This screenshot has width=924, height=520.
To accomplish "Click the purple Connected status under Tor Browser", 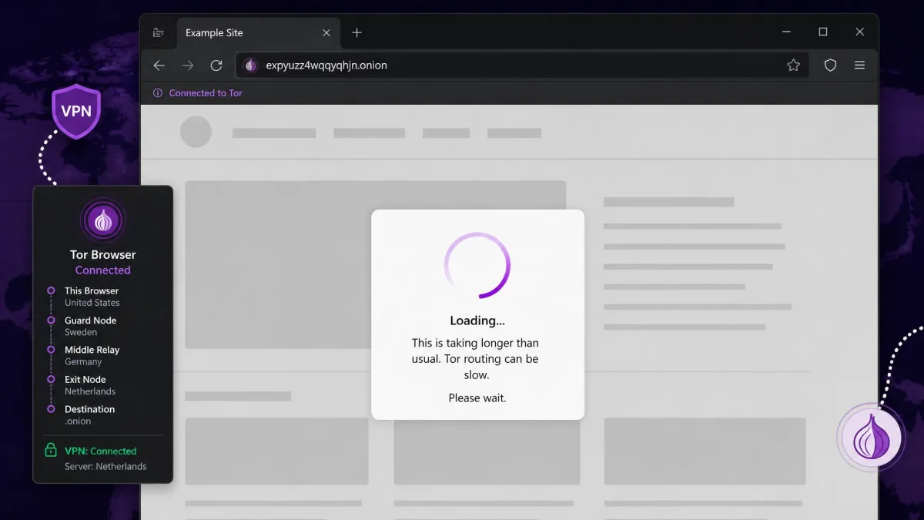I will (103, 270).
